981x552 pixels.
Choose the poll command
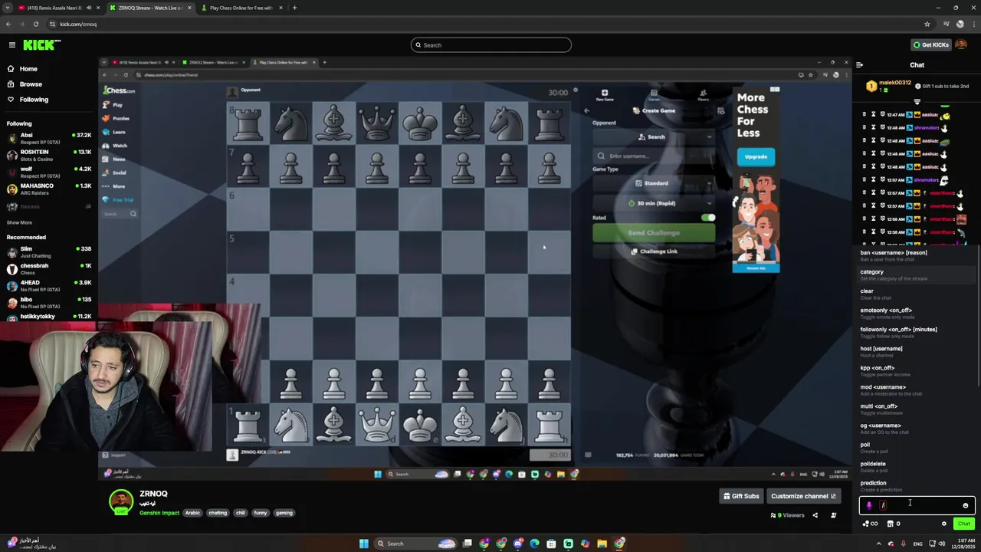point(917,447)
